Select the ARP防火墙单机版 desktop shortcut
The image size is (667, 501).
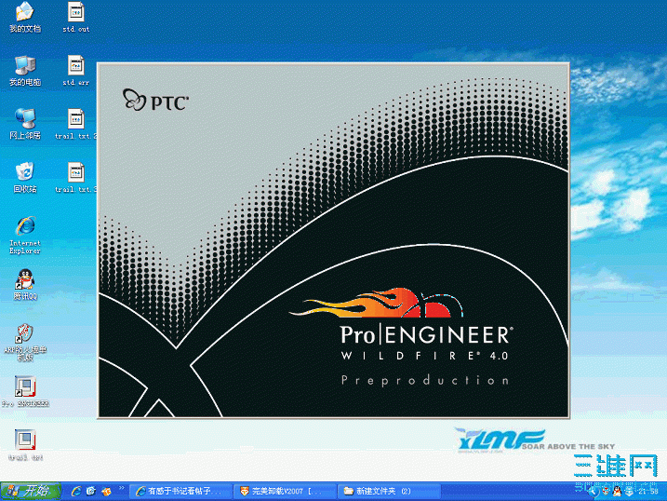25,343
